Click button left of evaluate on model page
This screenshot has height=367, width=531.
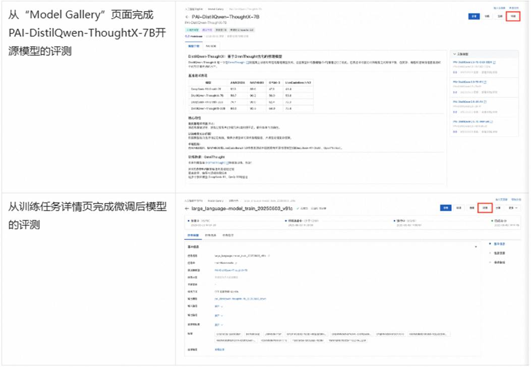point(500,16)
